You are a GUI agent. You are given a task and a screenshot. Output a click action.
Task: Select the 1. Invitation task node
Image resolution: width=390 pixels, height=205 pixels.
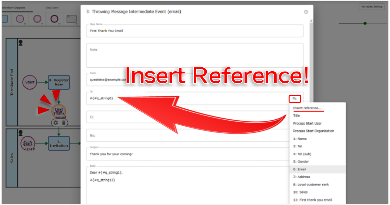pos(59,143)
